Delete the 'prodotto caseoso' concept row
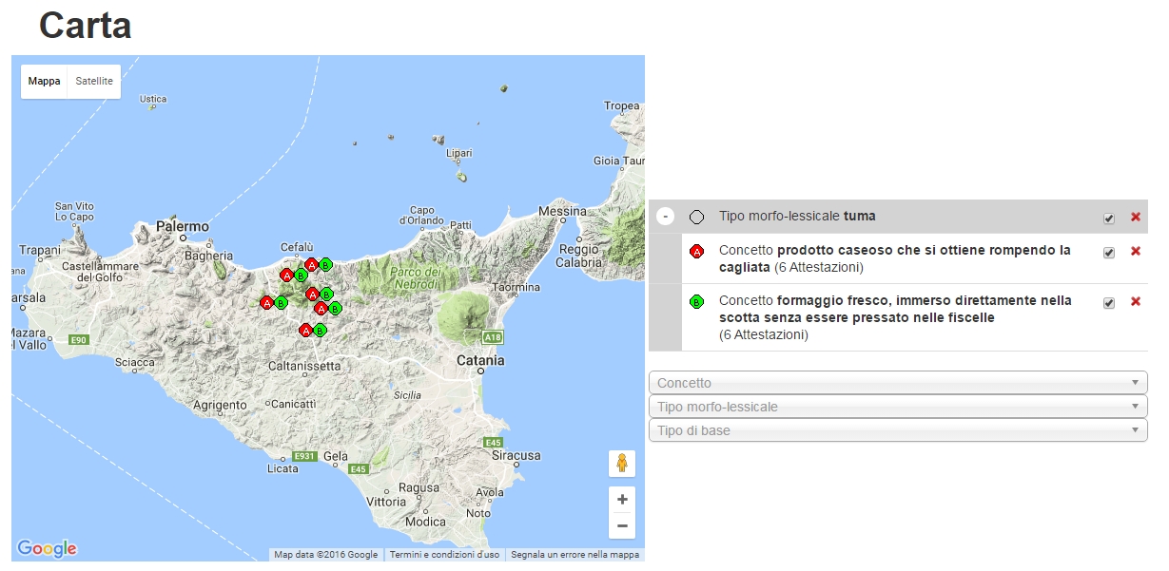The image size is (1169, 571). (x=1135, y=252)
